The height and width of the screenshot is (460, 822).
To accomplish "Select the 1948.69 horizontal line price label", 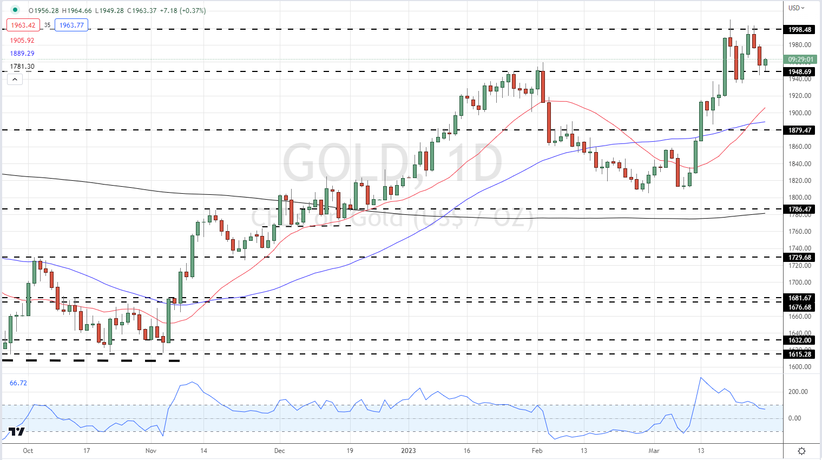I will click(x=800, y=71).
